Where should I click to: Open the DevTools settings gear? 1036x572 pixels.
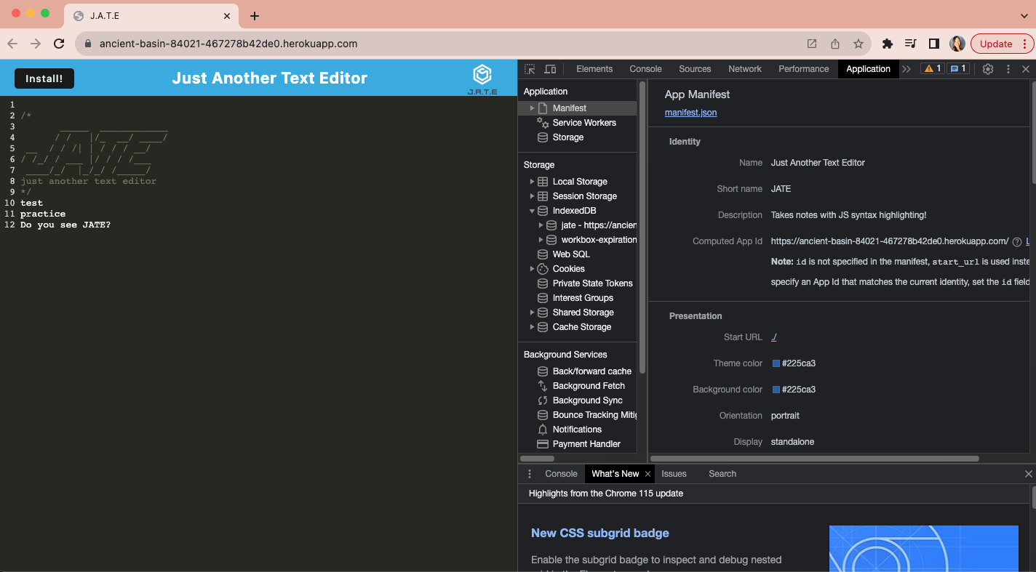[987, 69]
